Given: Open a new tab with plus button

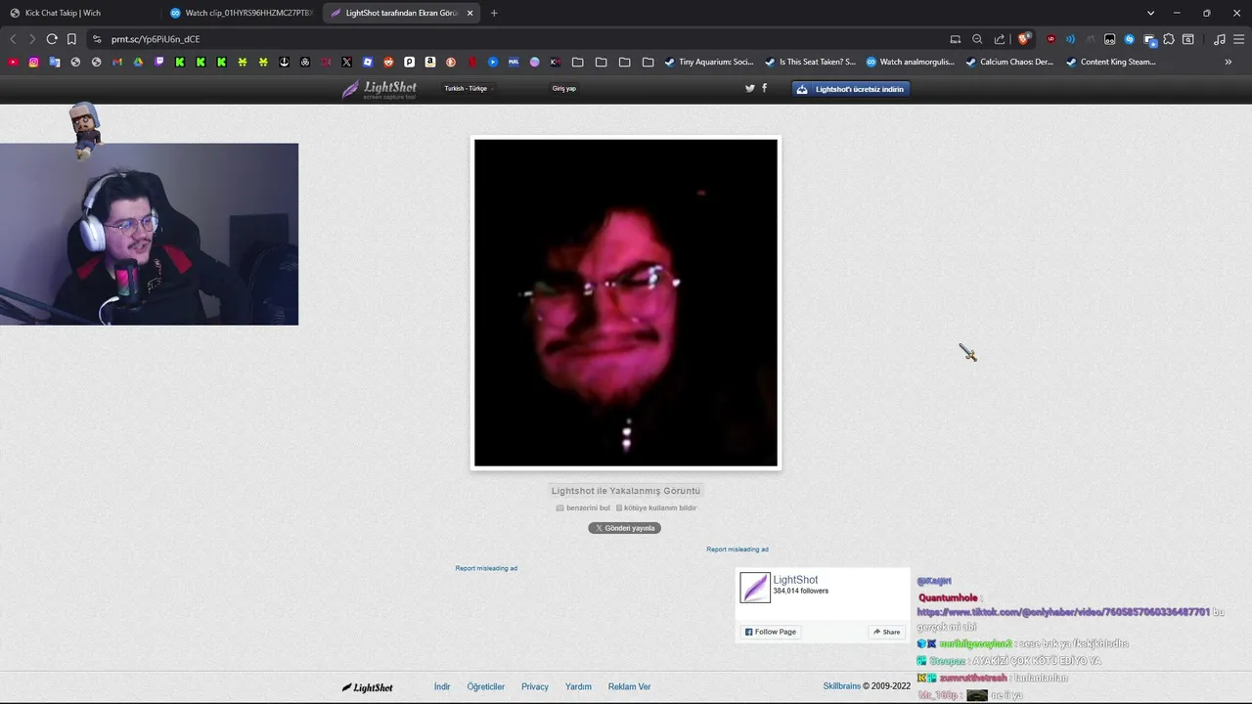Looking at the screenshot, I should [494, 13].
